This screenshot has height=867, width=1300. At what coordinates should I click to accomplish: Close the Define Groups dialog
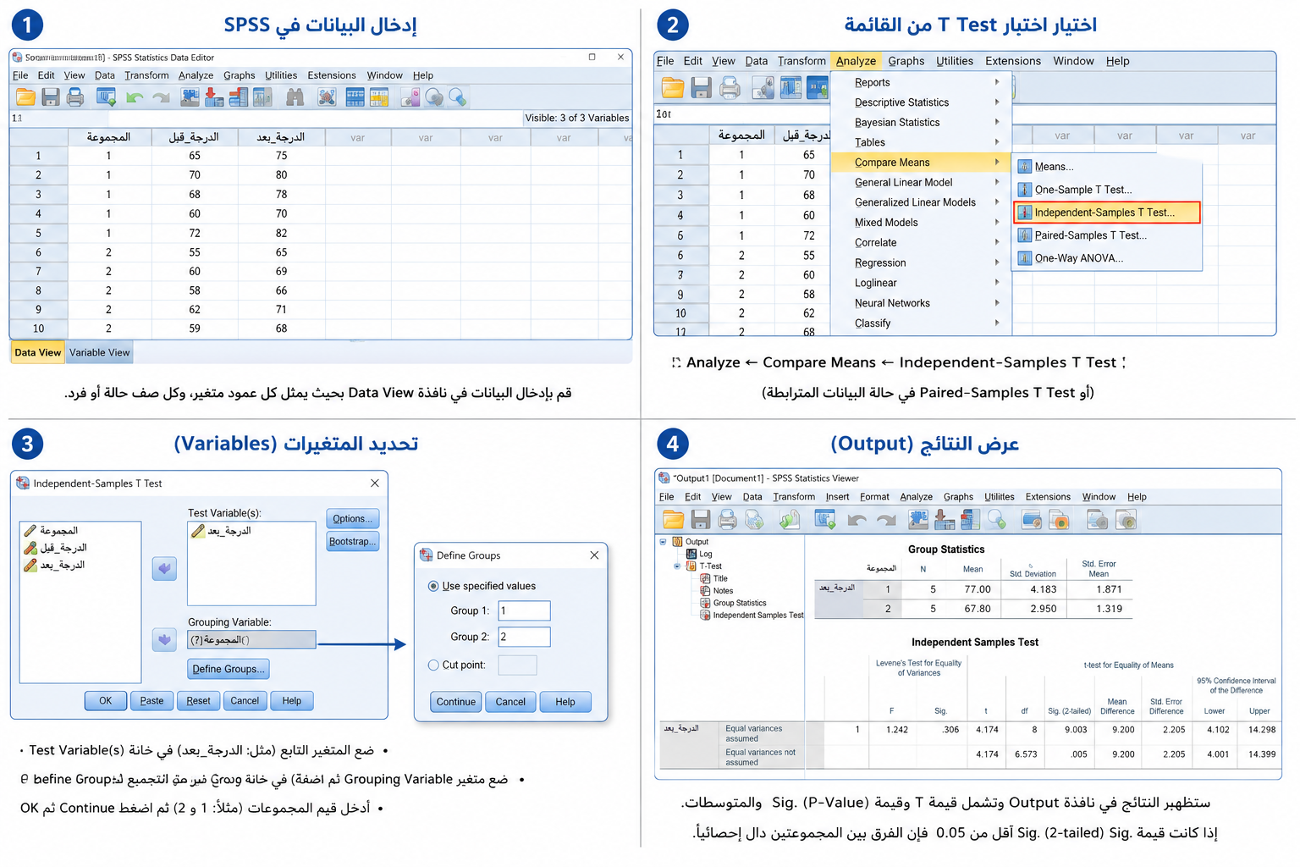[x=594, y=555]
